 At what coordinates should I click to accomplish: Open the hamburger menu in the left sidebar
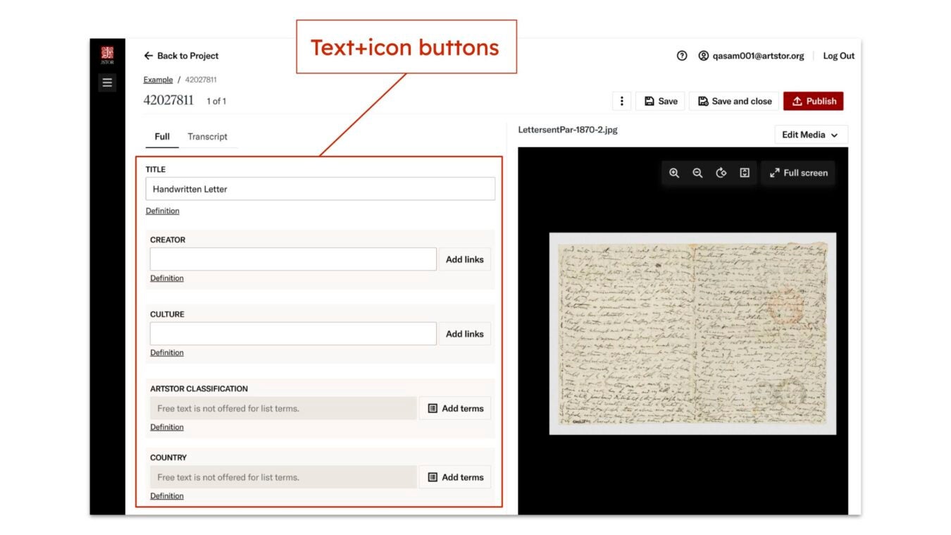[107, 82]
